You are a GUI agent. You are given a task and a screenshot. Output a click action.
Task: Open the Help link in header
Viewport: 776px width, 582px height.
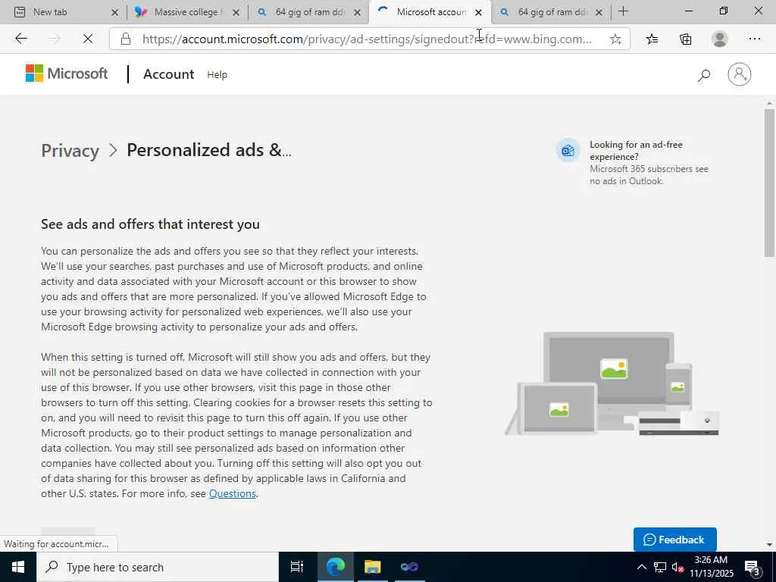click(217, 75)
